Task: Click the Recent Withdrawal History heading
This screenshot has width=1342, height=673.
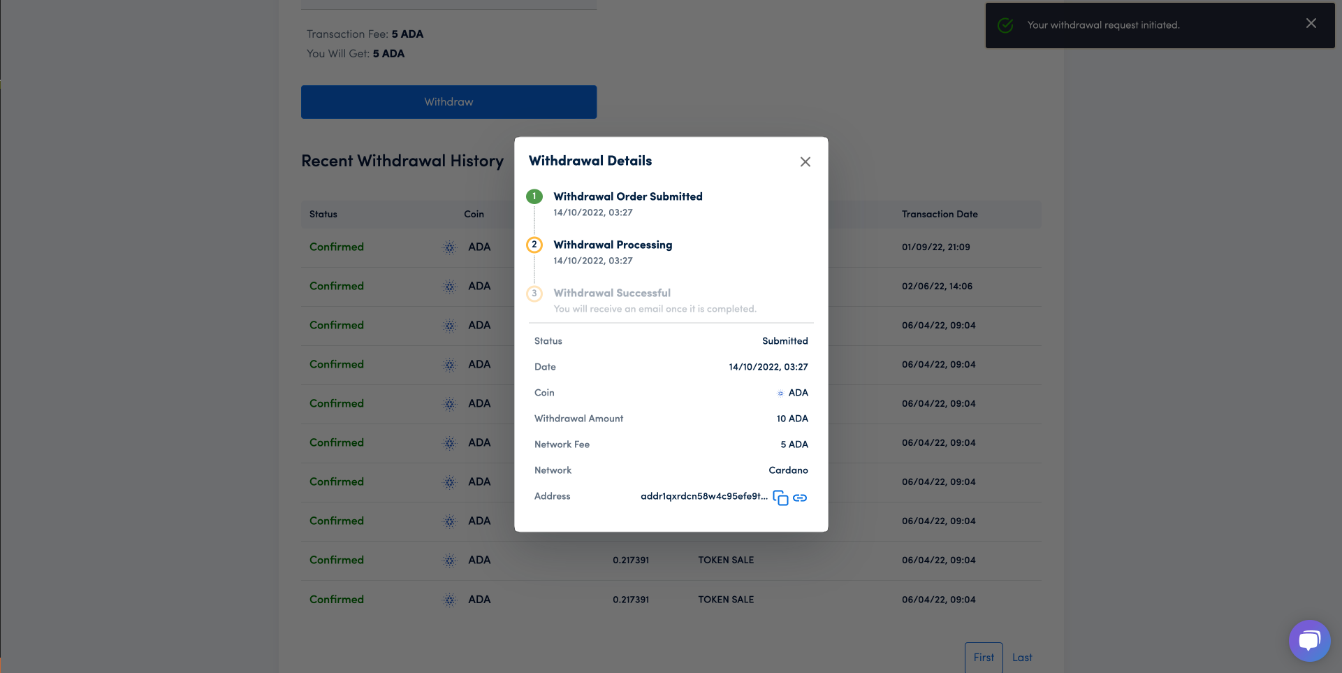Action: (x=402, y=161)
